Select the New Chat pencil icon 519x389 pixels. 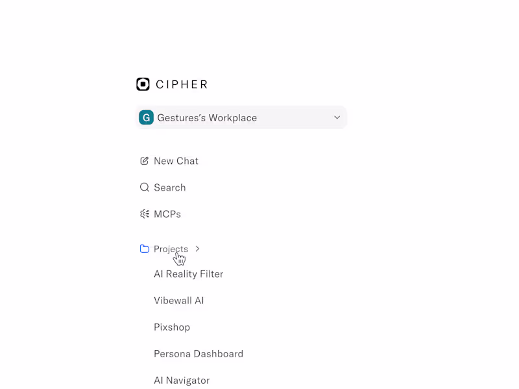[144, 161]
